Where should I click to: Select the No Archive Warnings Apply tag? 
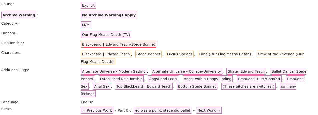point(109,15)
